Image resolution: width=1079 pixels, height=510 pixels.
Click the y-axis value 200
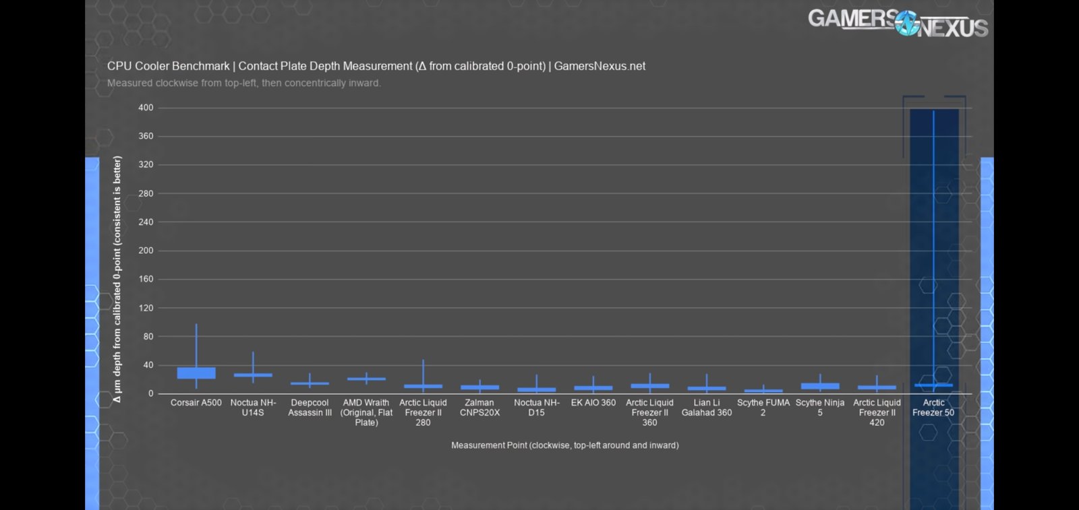146,251
